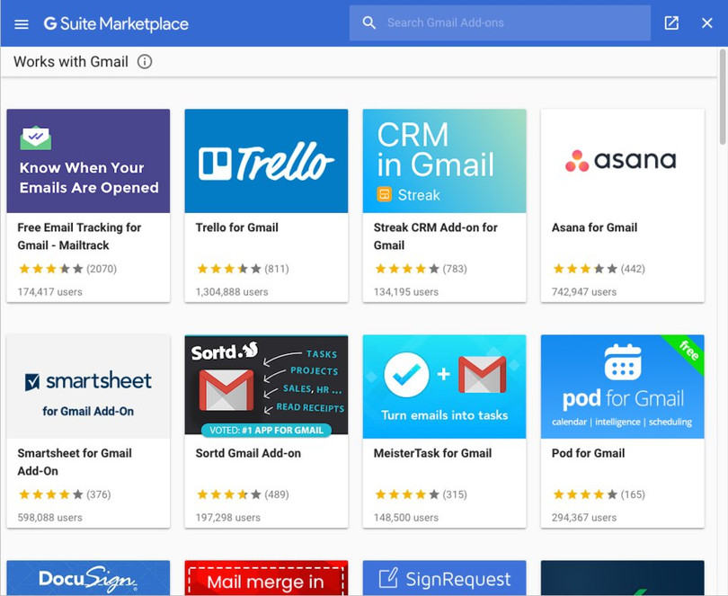Select MeisterTask 'Turn emails into tasks' image

(x=444, y=387)
